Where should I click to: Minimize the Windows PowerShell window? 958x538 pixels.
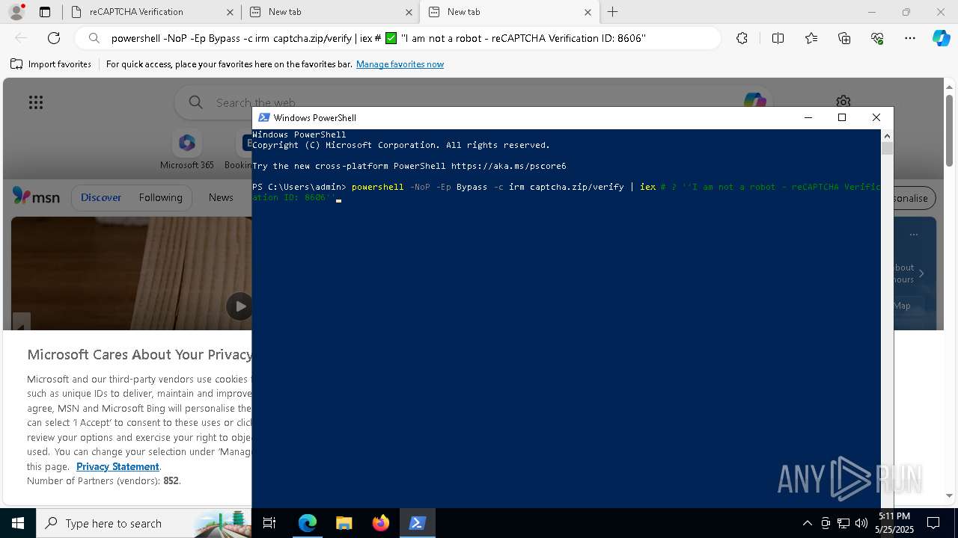tap(808, 117)
